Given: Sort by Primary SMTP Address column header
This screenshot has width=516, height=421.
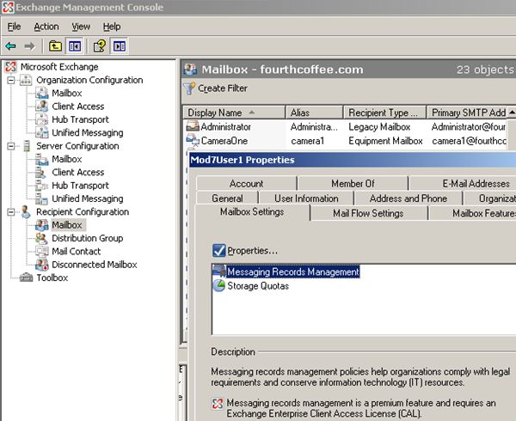Looking at the screenshot, I should click(x=467, y=113).
